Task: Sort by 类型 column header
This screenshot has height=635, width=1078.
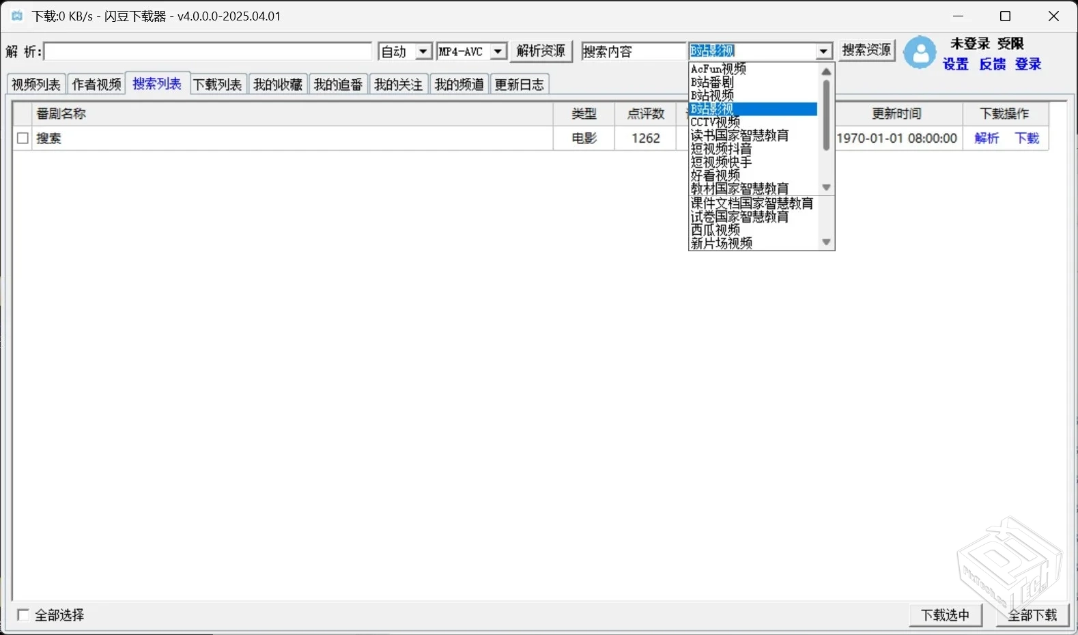Action: 584,113
